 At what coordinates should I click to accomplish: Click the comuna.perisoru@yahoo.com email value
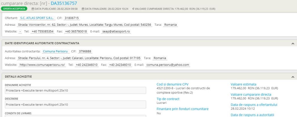click(x=168, y=65)
